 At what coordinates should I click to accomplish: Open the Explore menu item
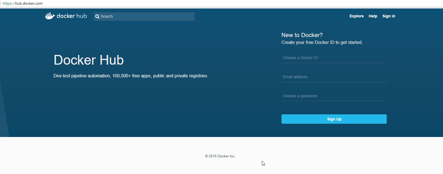pyautogui.click(x=356, y=16)
